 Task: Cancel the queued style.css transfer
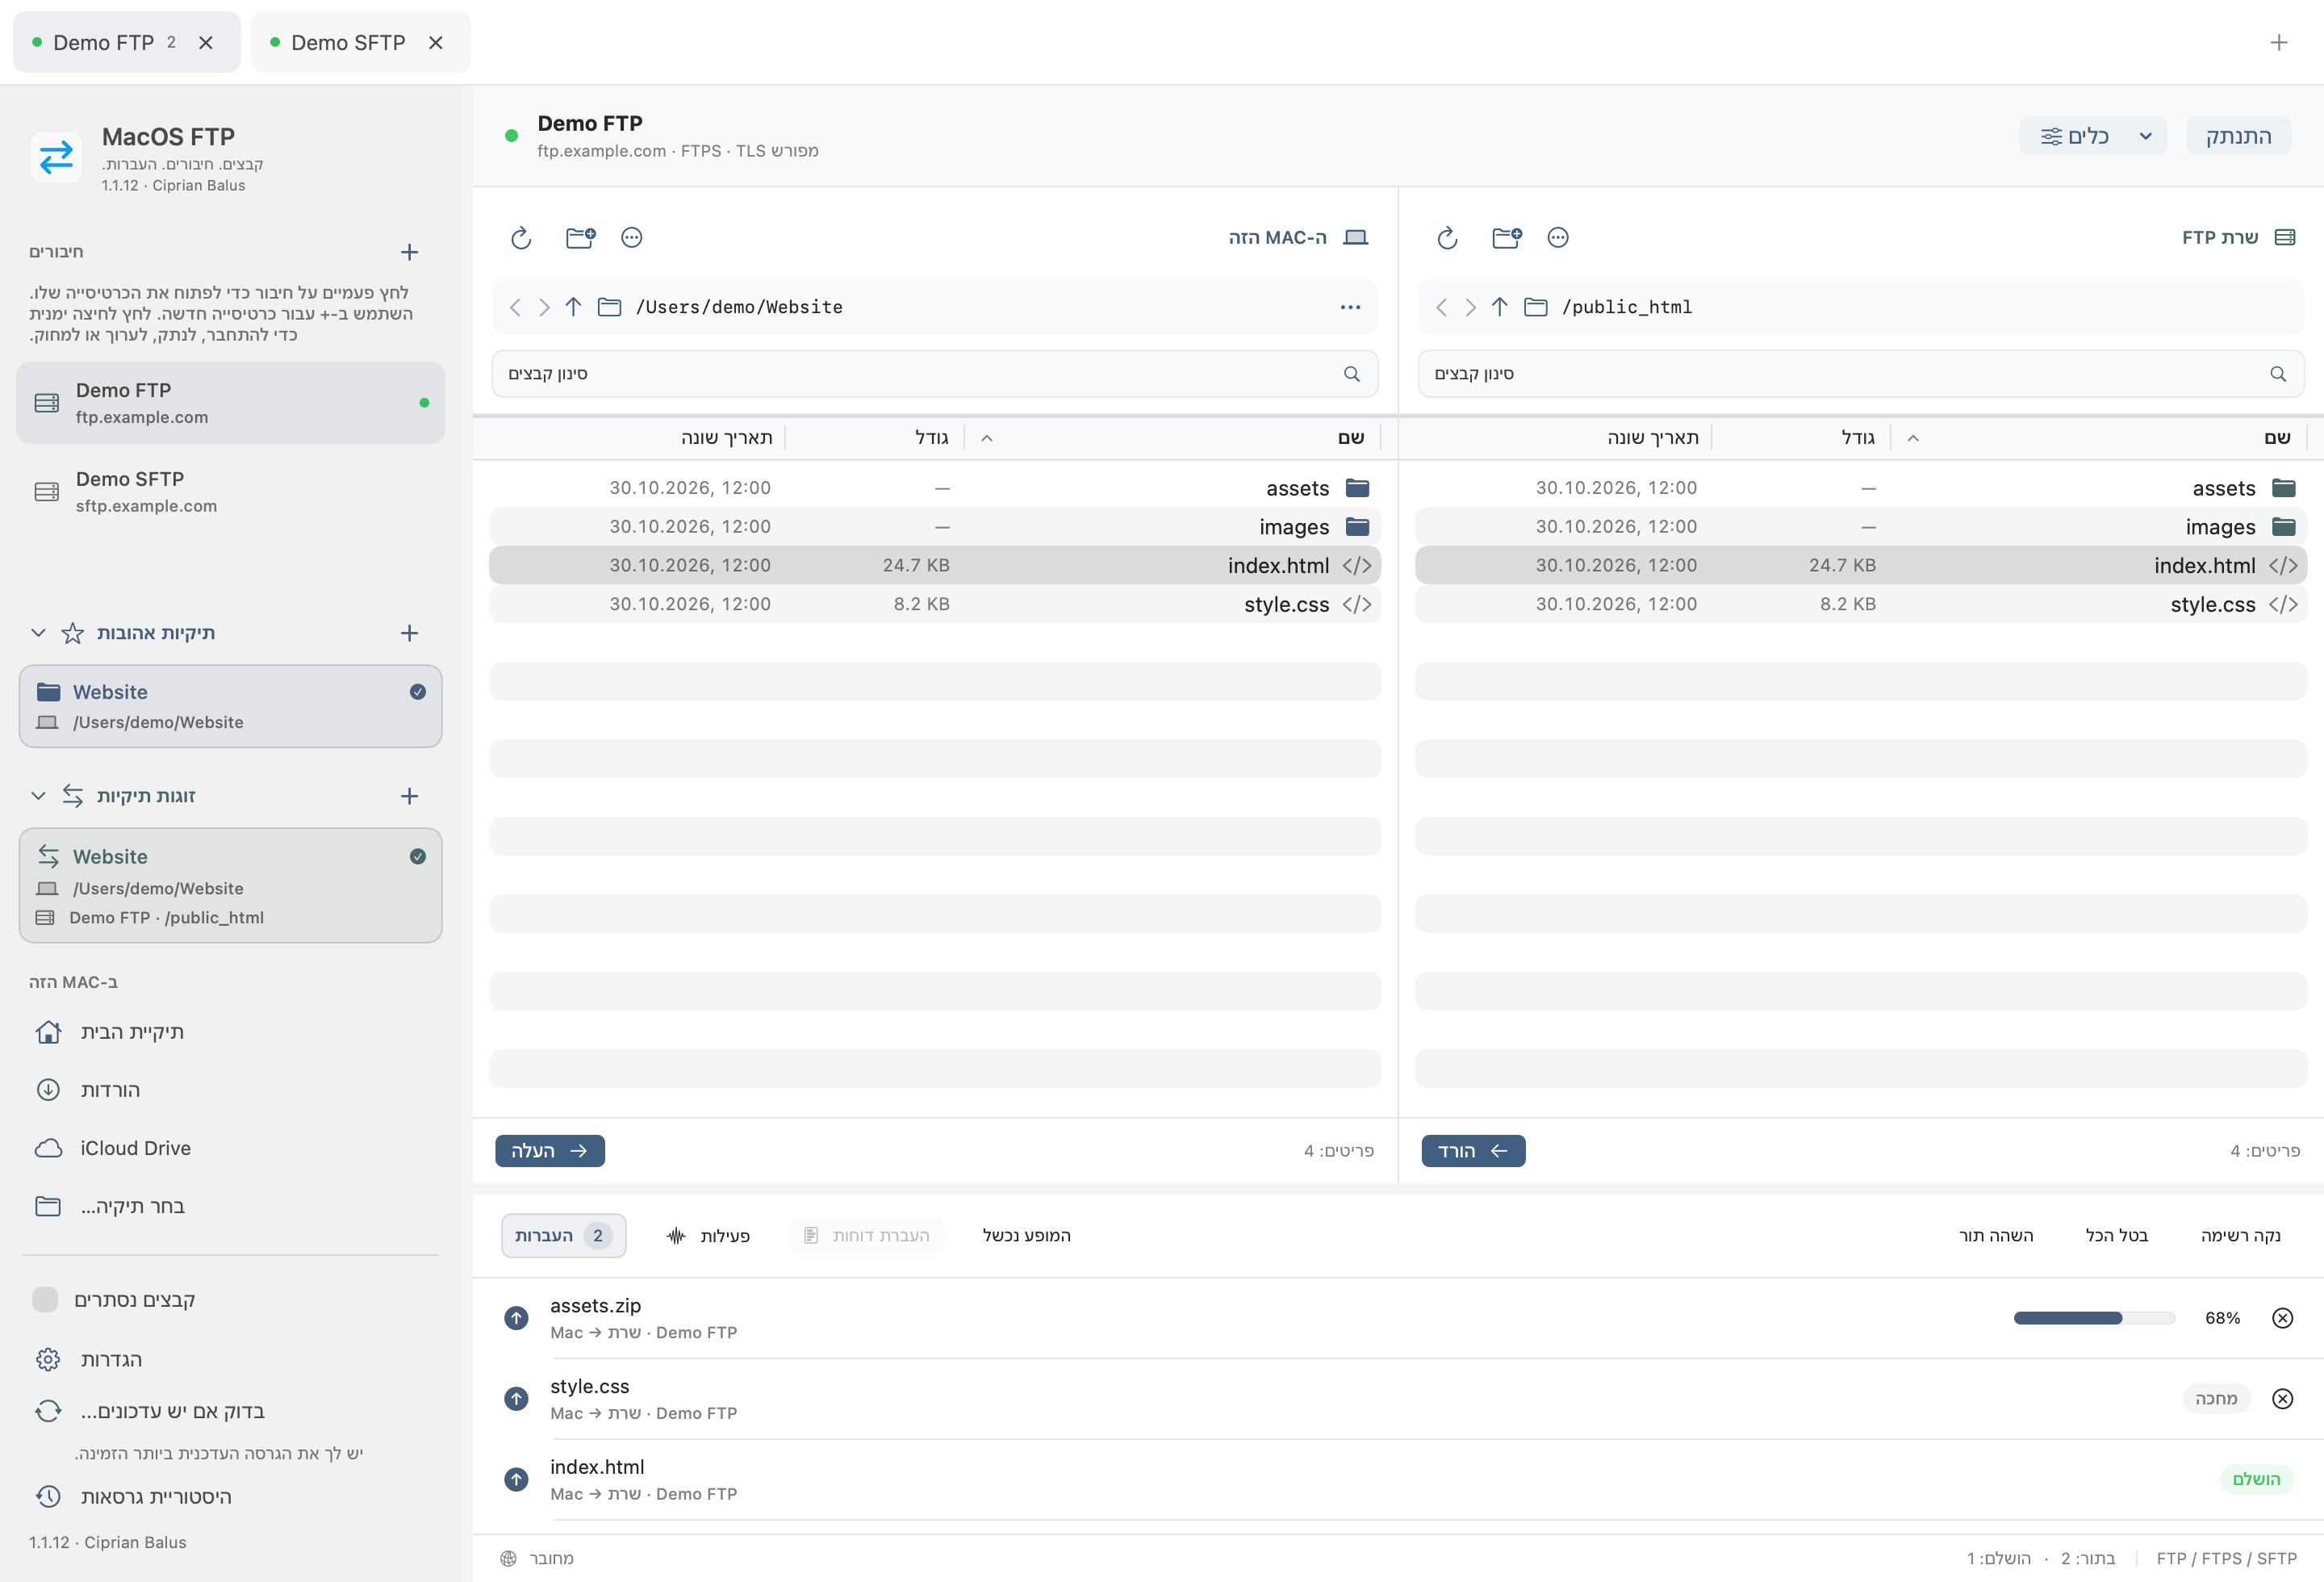[x=2282, y=1399]
